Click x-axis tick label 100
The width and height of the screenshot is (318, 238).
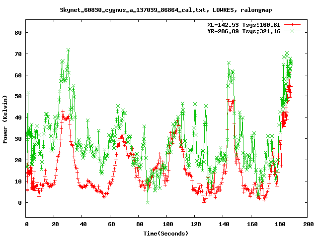point(168,224)
